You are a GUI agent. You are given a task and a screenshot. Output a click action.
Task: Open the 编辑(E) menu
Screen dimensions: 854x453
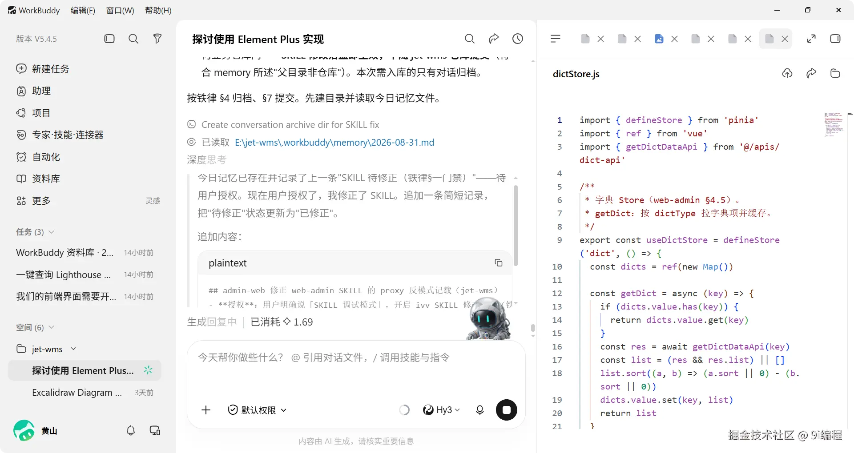(x=83, y=10)
